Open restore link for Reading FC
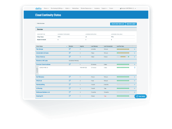 coord(69,96)
